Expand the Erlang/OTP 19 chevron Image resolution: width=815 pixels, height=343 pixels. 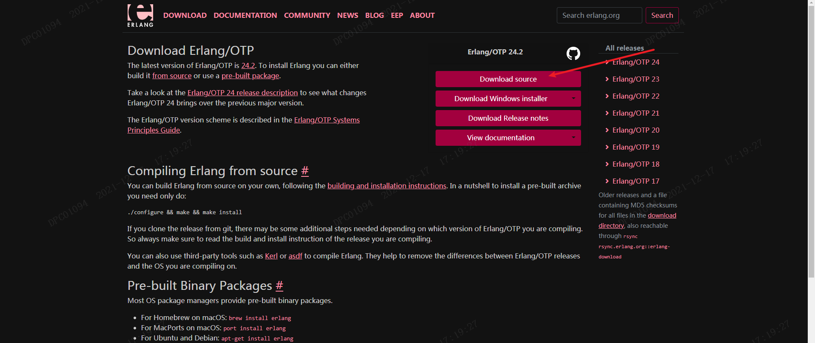[x=607, y=147]
